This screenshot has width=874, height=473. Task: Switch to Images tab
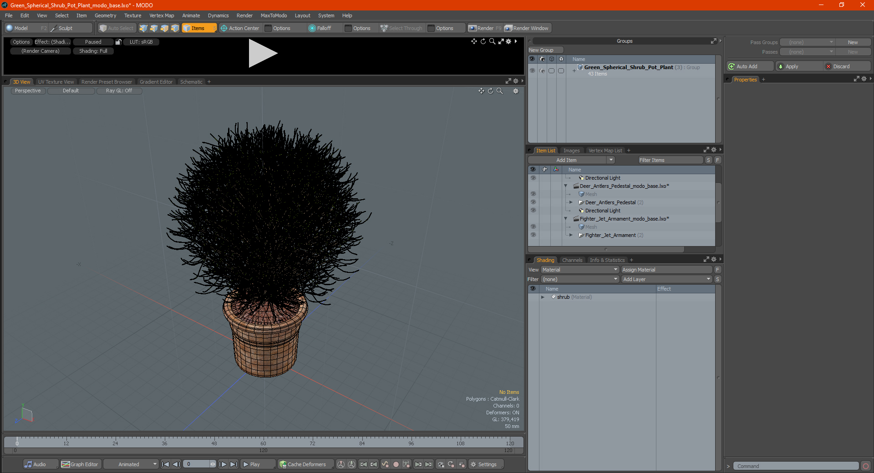pyautogui.click(x=571, y=151)
